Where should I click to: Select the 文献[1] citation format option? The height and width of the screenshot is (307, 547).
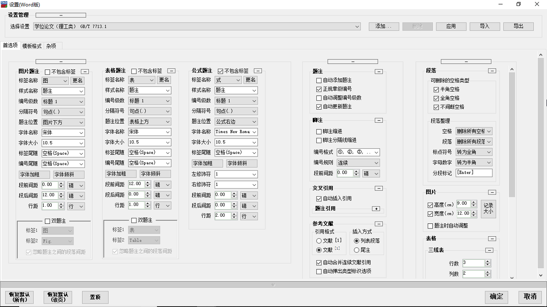pos(318,241)
